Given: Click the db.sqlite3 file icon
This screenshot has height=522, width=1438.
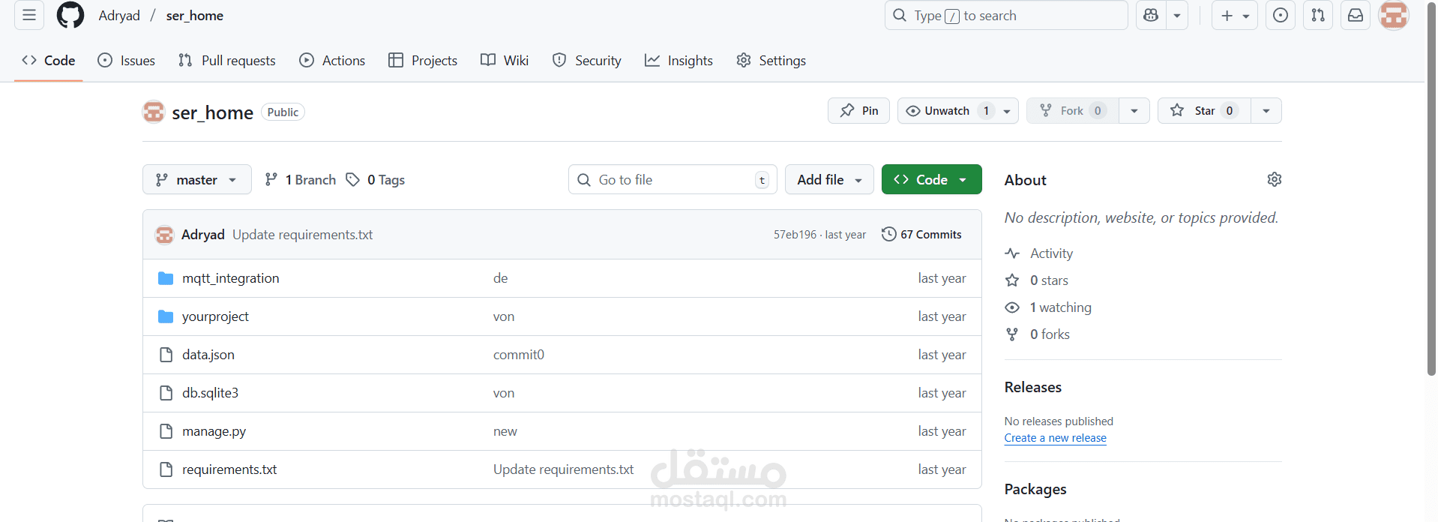Looking at the screenshot, I should 166,393.
